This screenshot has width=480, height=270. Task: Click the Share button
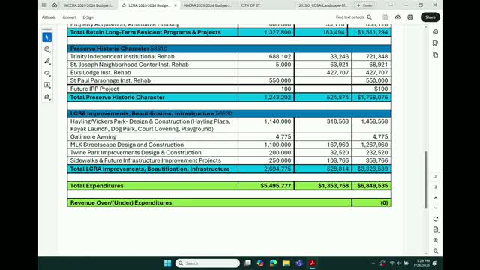tap(430, 17)
